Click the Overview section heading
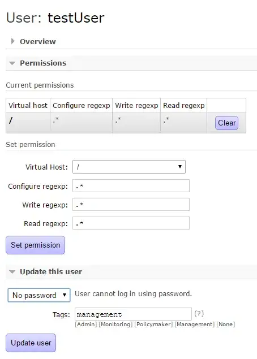257x359 pixels. [x=37, y=41]
